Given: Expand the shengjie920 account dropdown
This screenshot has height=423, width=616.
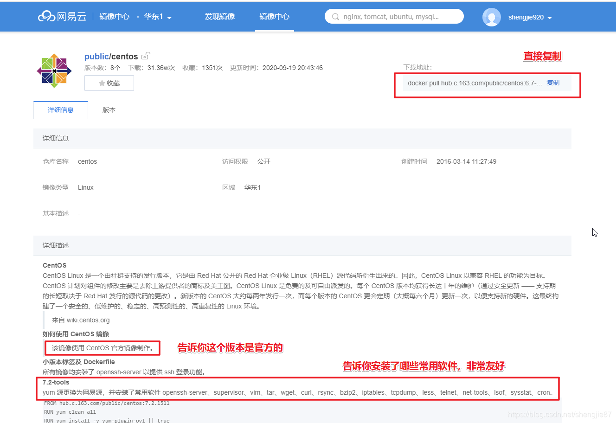Looking at the screenshot, I should [x=530, y=17].
